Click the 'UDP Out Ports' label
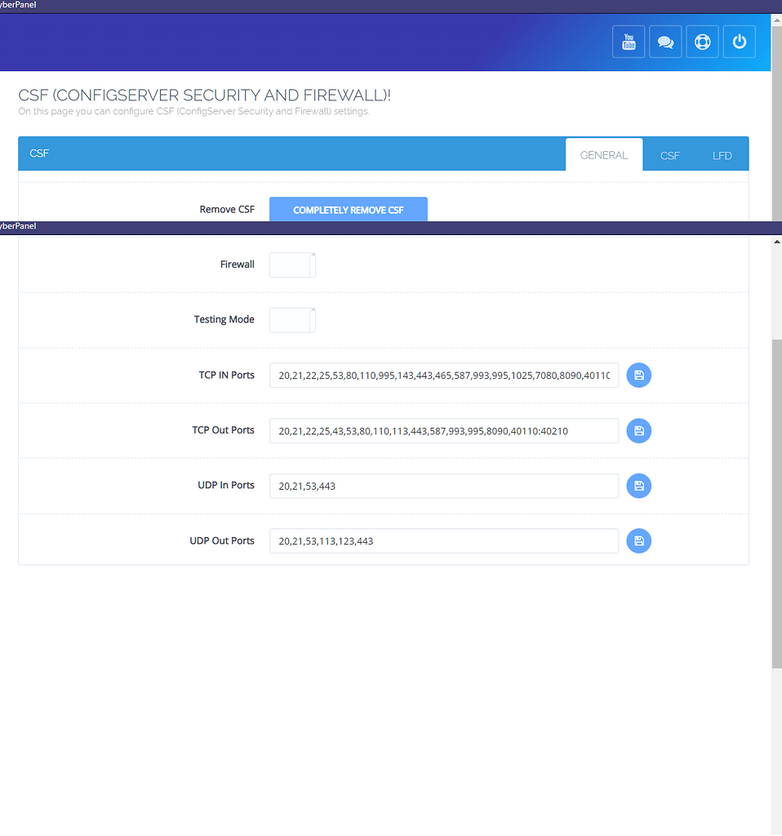The width and height of the screenshot is (782, 836). [222, 540]
